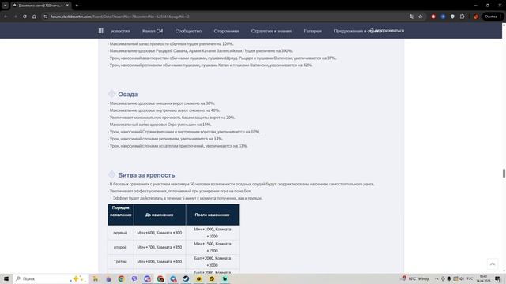Open the Windows Start menu

[x=6, y=278]
